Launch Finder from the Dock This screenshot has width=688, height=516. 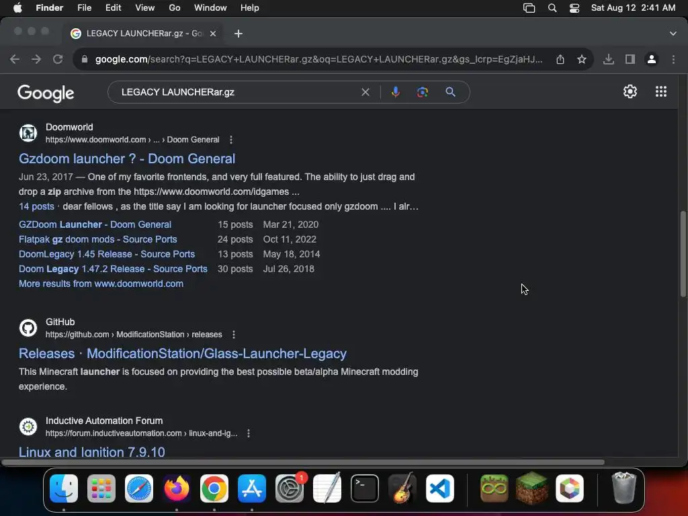[x=64, y=488]
